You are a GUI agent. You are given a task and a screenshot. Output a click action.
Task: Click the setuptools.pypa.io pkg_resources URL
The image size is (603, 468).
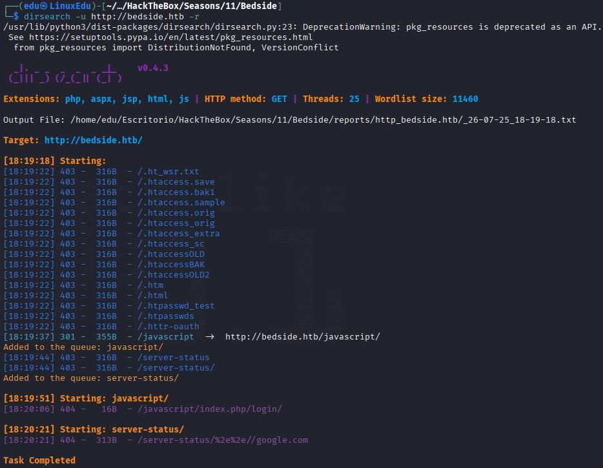pos(170,37)
